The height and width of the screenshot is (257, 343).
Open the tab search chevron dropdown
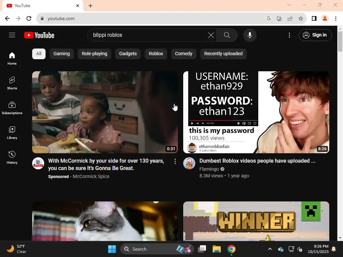point(289,5)
